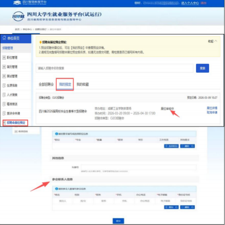Click the add-row button in the contact table

pyautogui.click(x=171, y=207)
